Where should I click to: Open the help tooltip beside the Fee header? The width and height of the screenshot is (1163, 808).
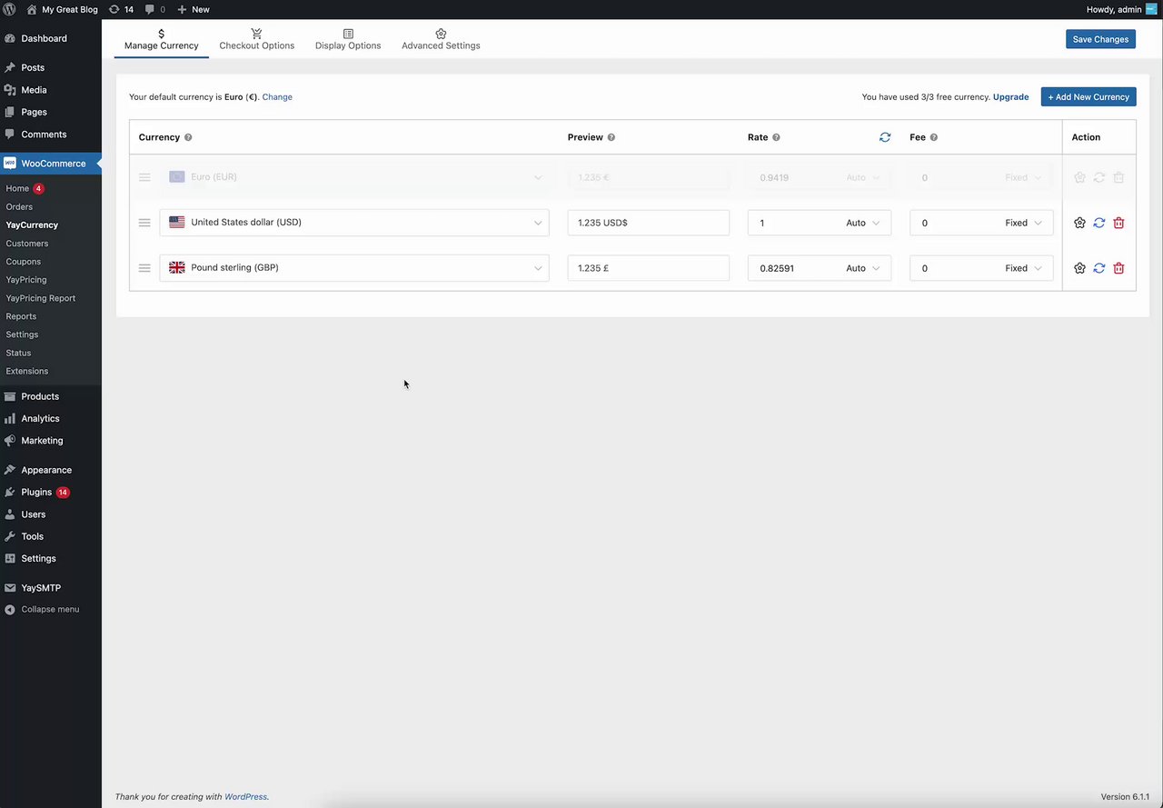[x=934, y=137]
